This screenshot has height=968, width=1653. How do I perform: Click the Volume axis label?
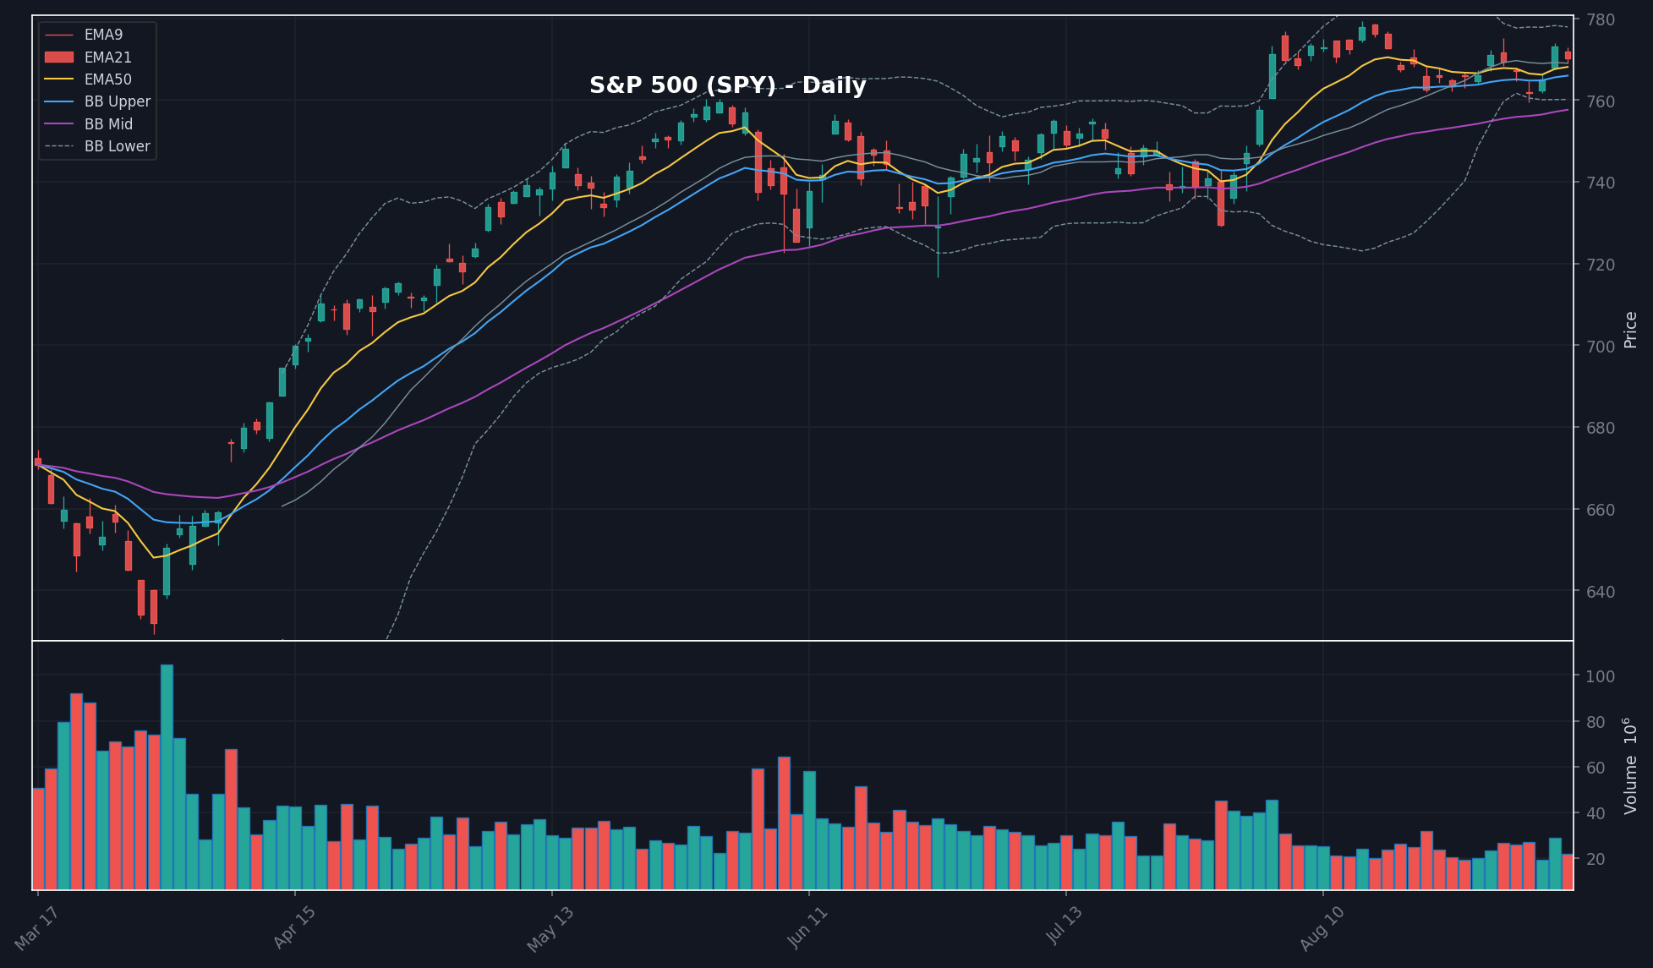tap(1631, 766)
